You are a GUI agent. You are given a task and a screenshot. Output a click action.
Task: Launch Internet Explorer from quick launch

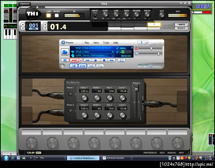click(x=13, y=158)
